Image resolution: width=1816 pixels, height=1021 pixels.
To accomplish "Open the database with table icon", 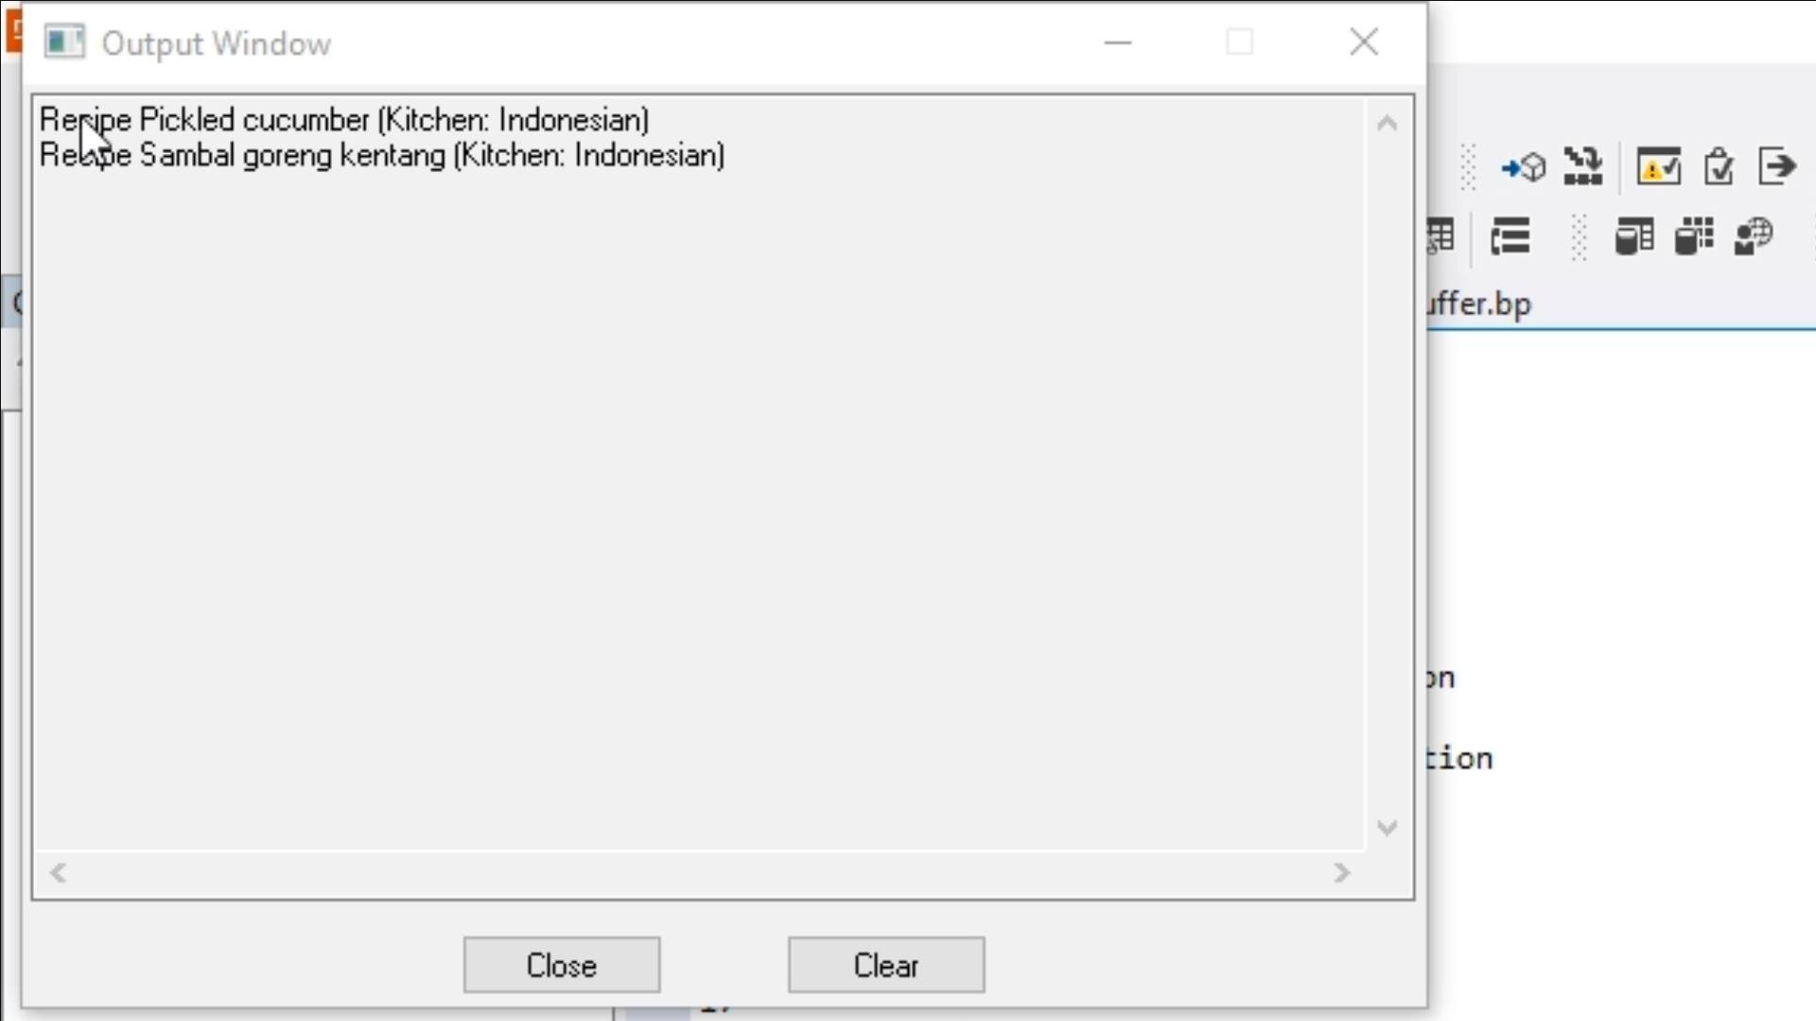I will coord(1633,235).
